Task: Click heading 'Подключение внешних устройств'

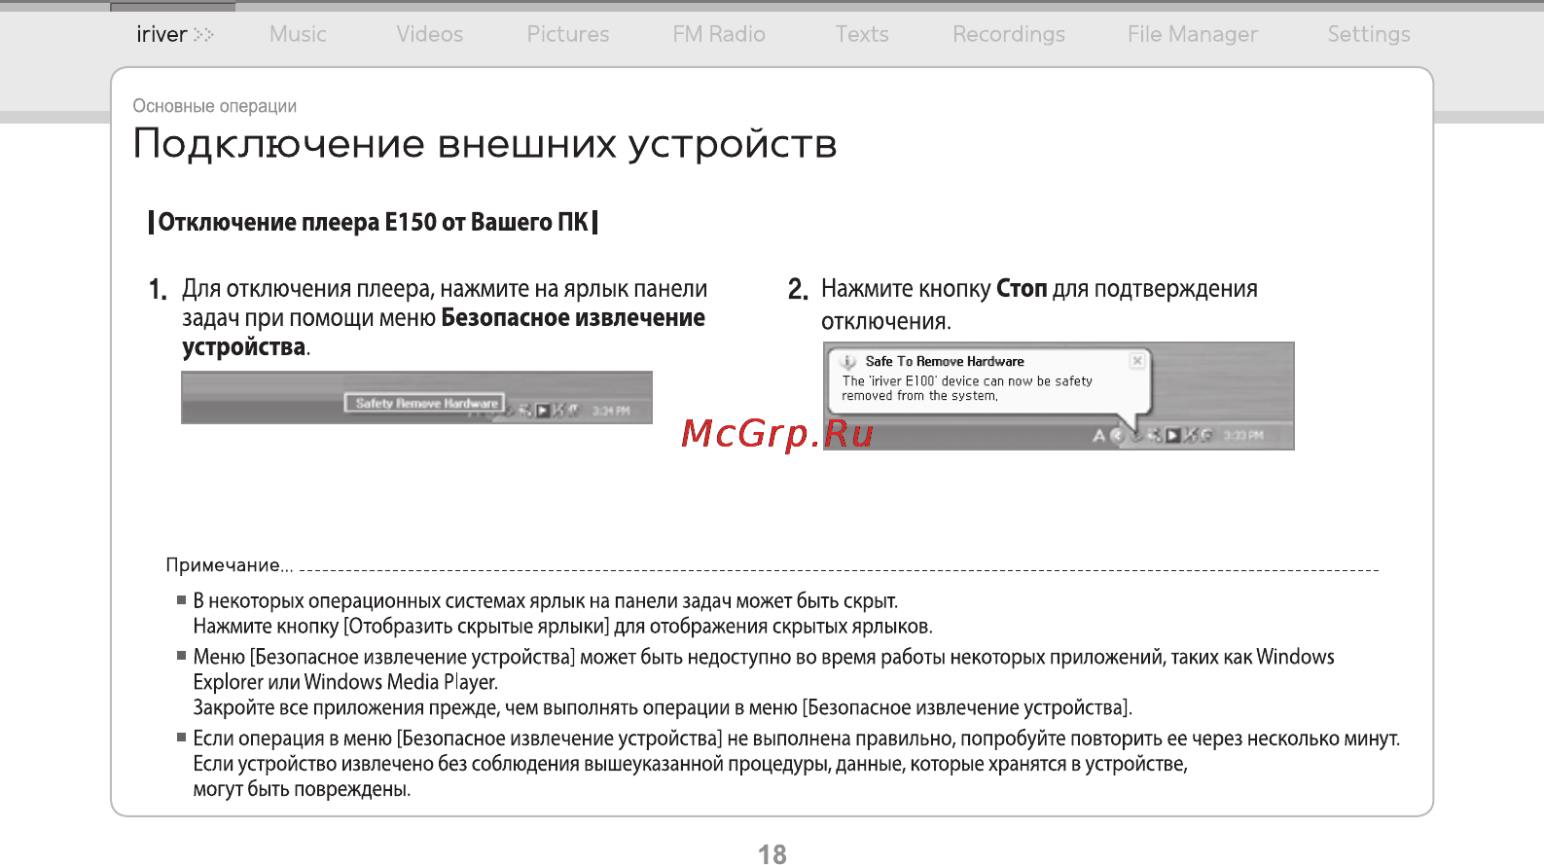Action: click(485, 144)
